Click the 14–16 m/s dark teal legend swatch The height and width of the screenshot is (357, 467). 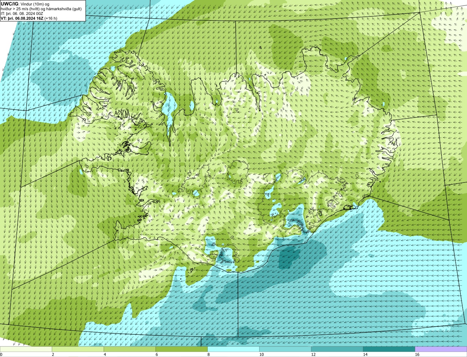pos(389,349)
